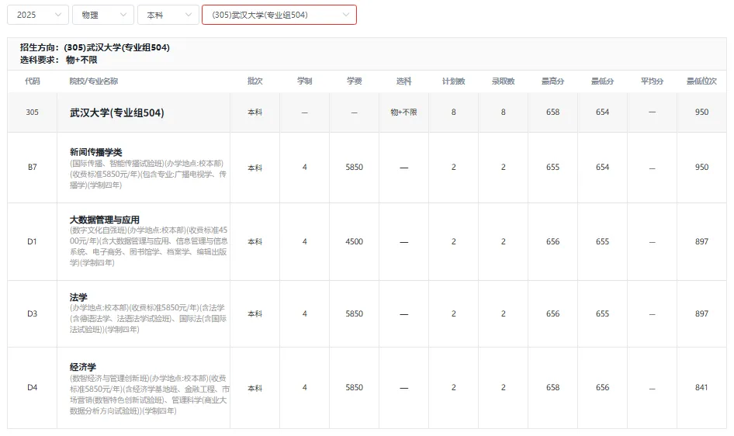Click the 新闻传播学类 major name
The height and width of the screenshot is (436, 734).
pos(95,152)
